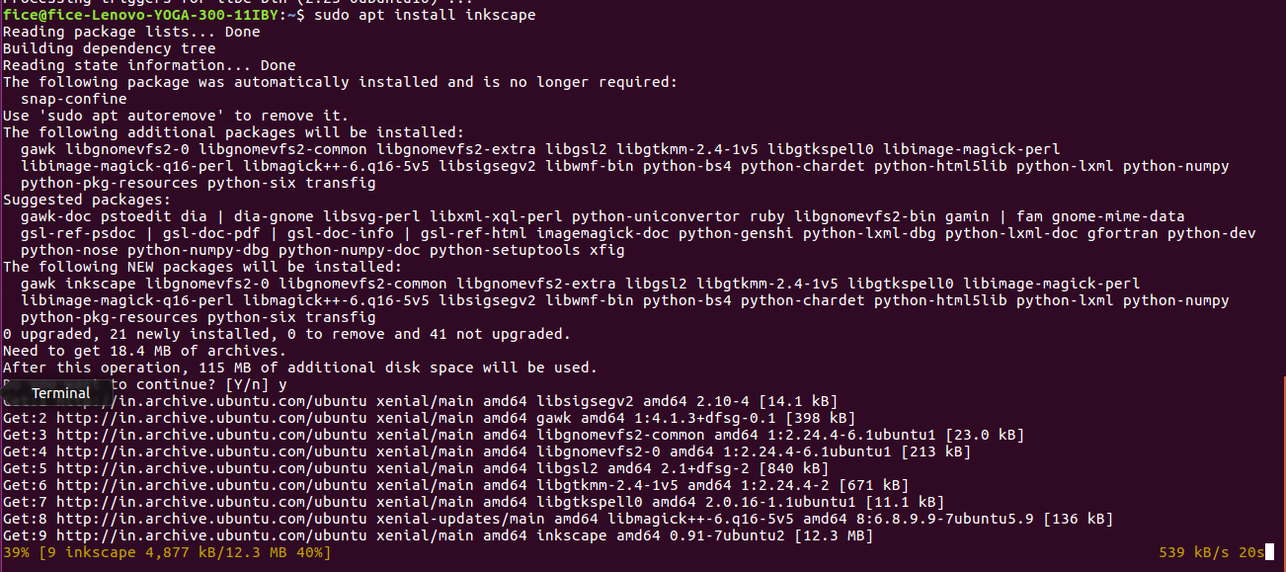Click the 39% download progress indicator
The width and height of the screenshot is (1286, 572).
16,552
